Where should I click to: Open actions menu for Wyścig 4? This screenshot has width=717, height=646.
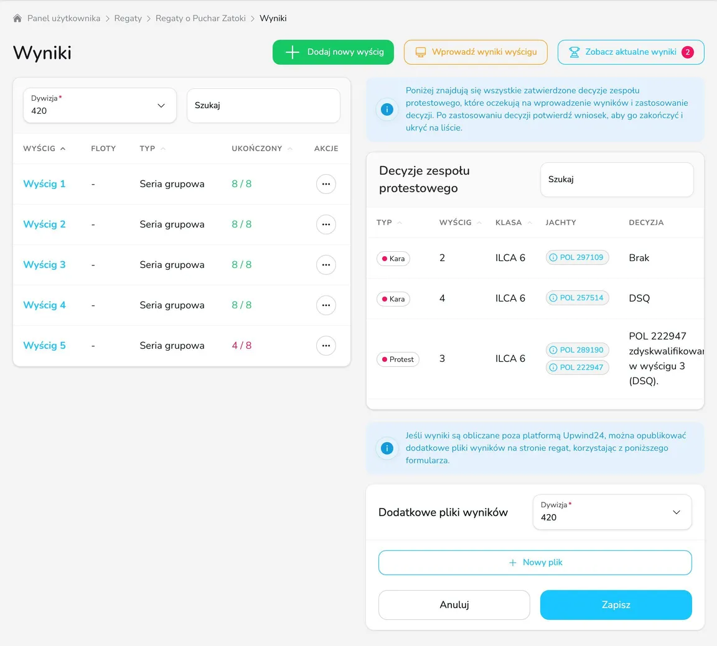[326, 305]
